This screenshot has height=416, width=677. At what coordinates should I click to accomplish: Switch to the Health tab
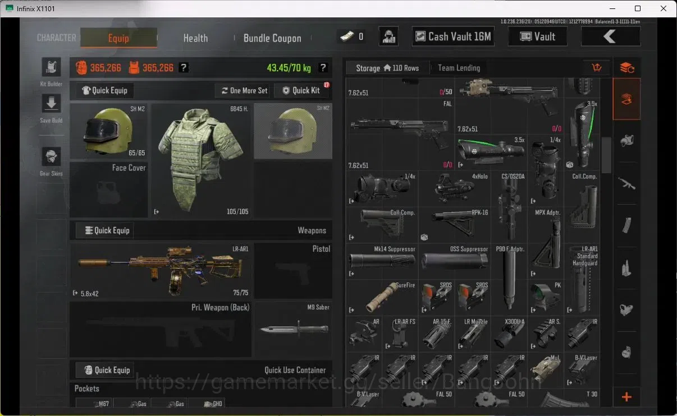(x=195, y=38)
